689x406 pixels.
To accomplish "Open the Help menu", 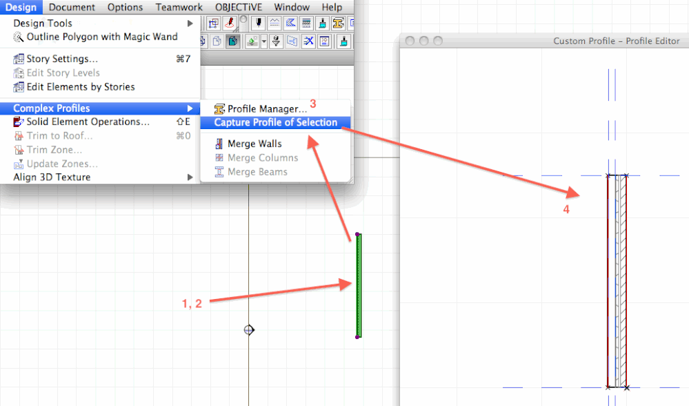I will click(x=332, y=7).
